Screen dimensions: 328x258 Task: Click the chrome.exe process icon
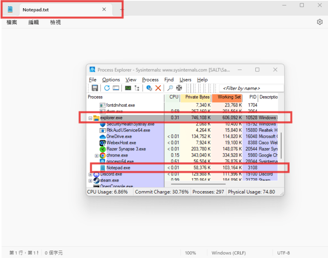point(103,156)
